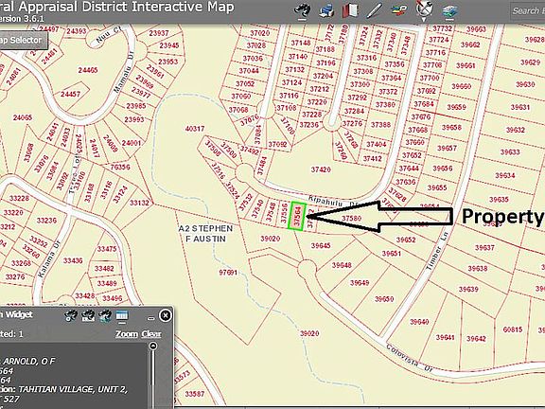This screenshot has width=545, height=409.
Task: Select parcel 39652 on map
Action: pyautogui.click(x=406, y=240)
